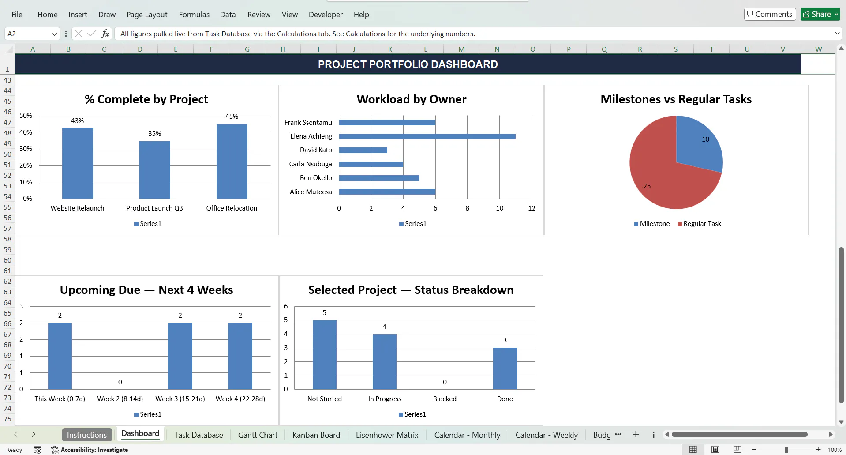The image size is (846, 455).
Task: Click the Insert Function fx icon
Action: point(105,34)
